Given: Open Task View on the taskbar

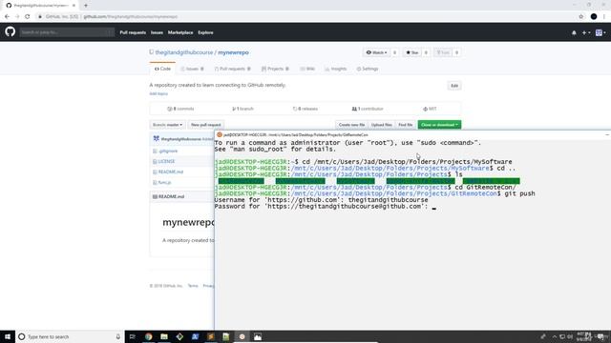Looking at the screenshot, I should point(132,336).
